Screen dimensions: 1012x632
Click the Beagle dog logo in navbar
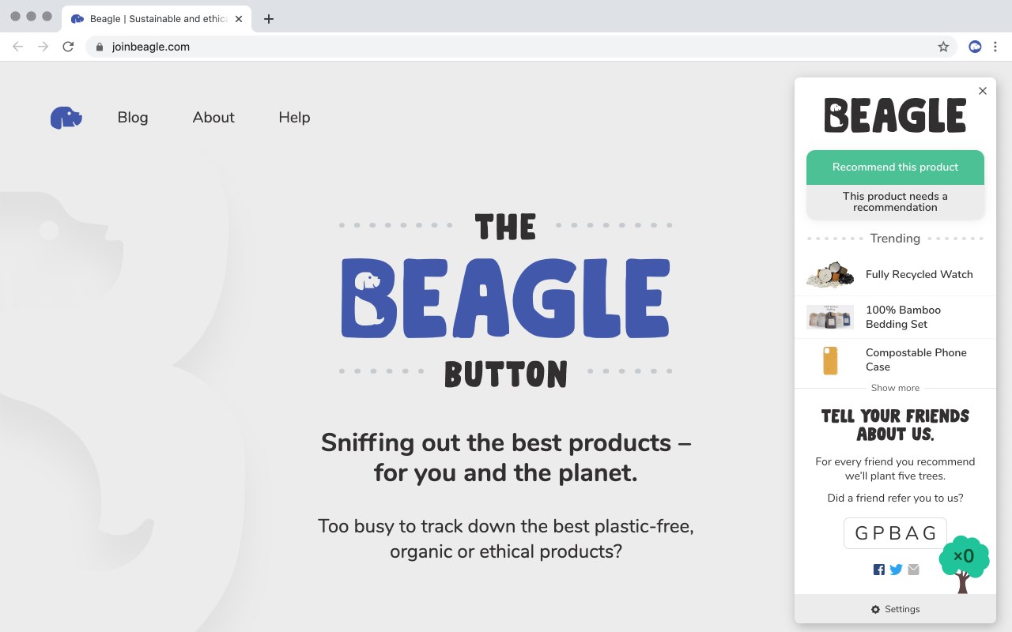click(66, 118)
